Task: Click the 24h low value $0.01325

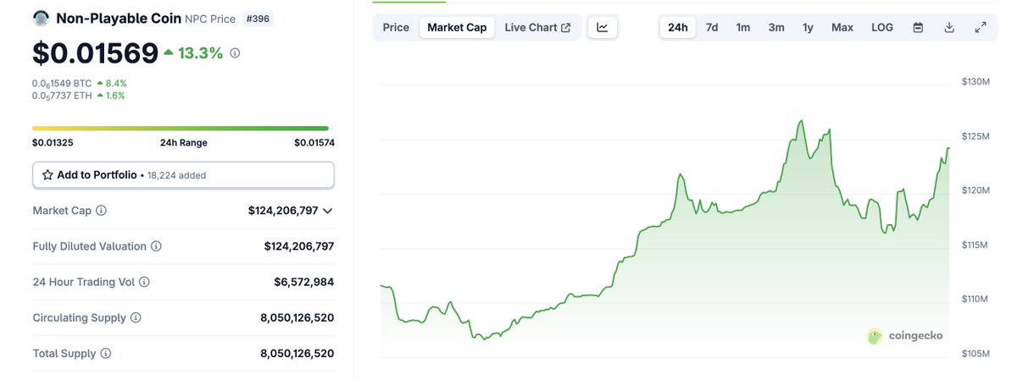Action: (x=52, y=142)
